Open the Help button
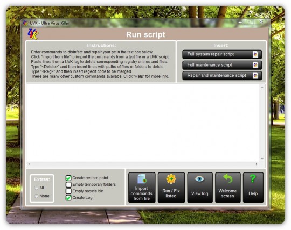 (x=253, y=188)
